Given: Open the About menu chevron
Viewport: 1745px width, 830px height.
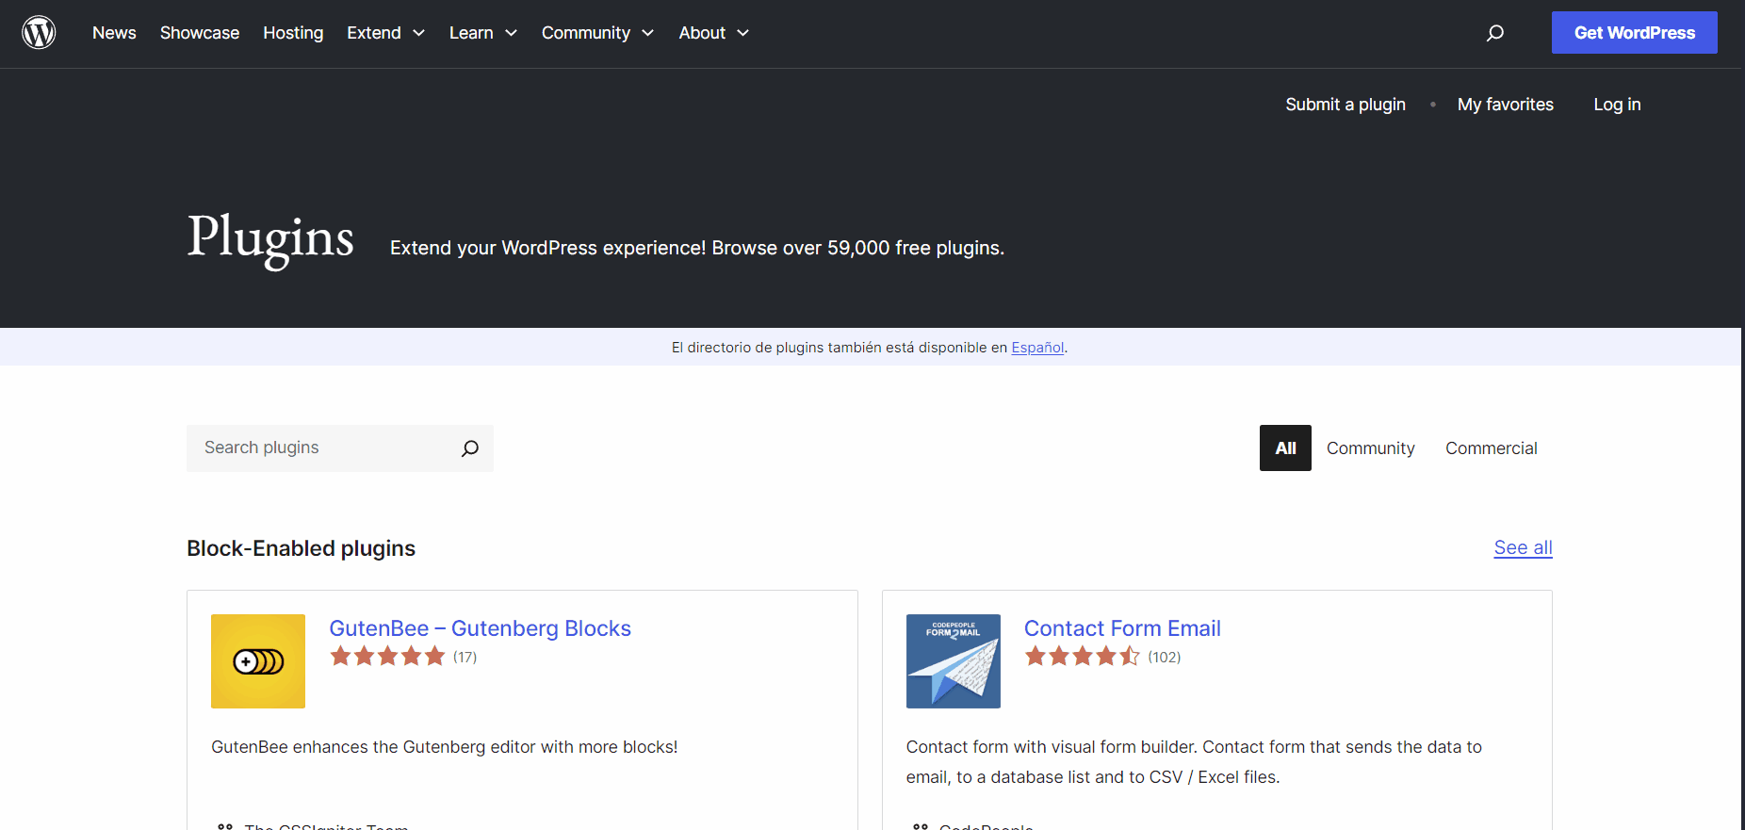Looking at the screenshot, I should click(x=742, y=33).
